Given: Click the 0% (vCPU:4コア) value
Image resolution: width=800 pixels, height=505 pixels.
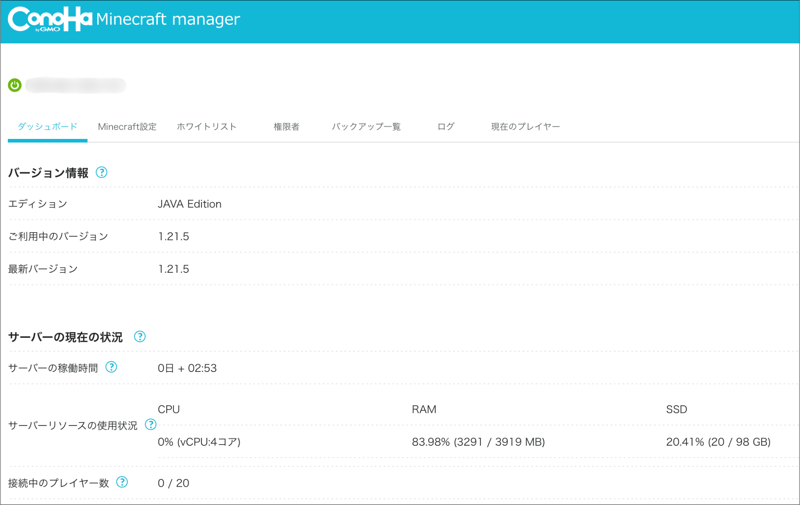Looking at the screenshot, I should 199,442.
